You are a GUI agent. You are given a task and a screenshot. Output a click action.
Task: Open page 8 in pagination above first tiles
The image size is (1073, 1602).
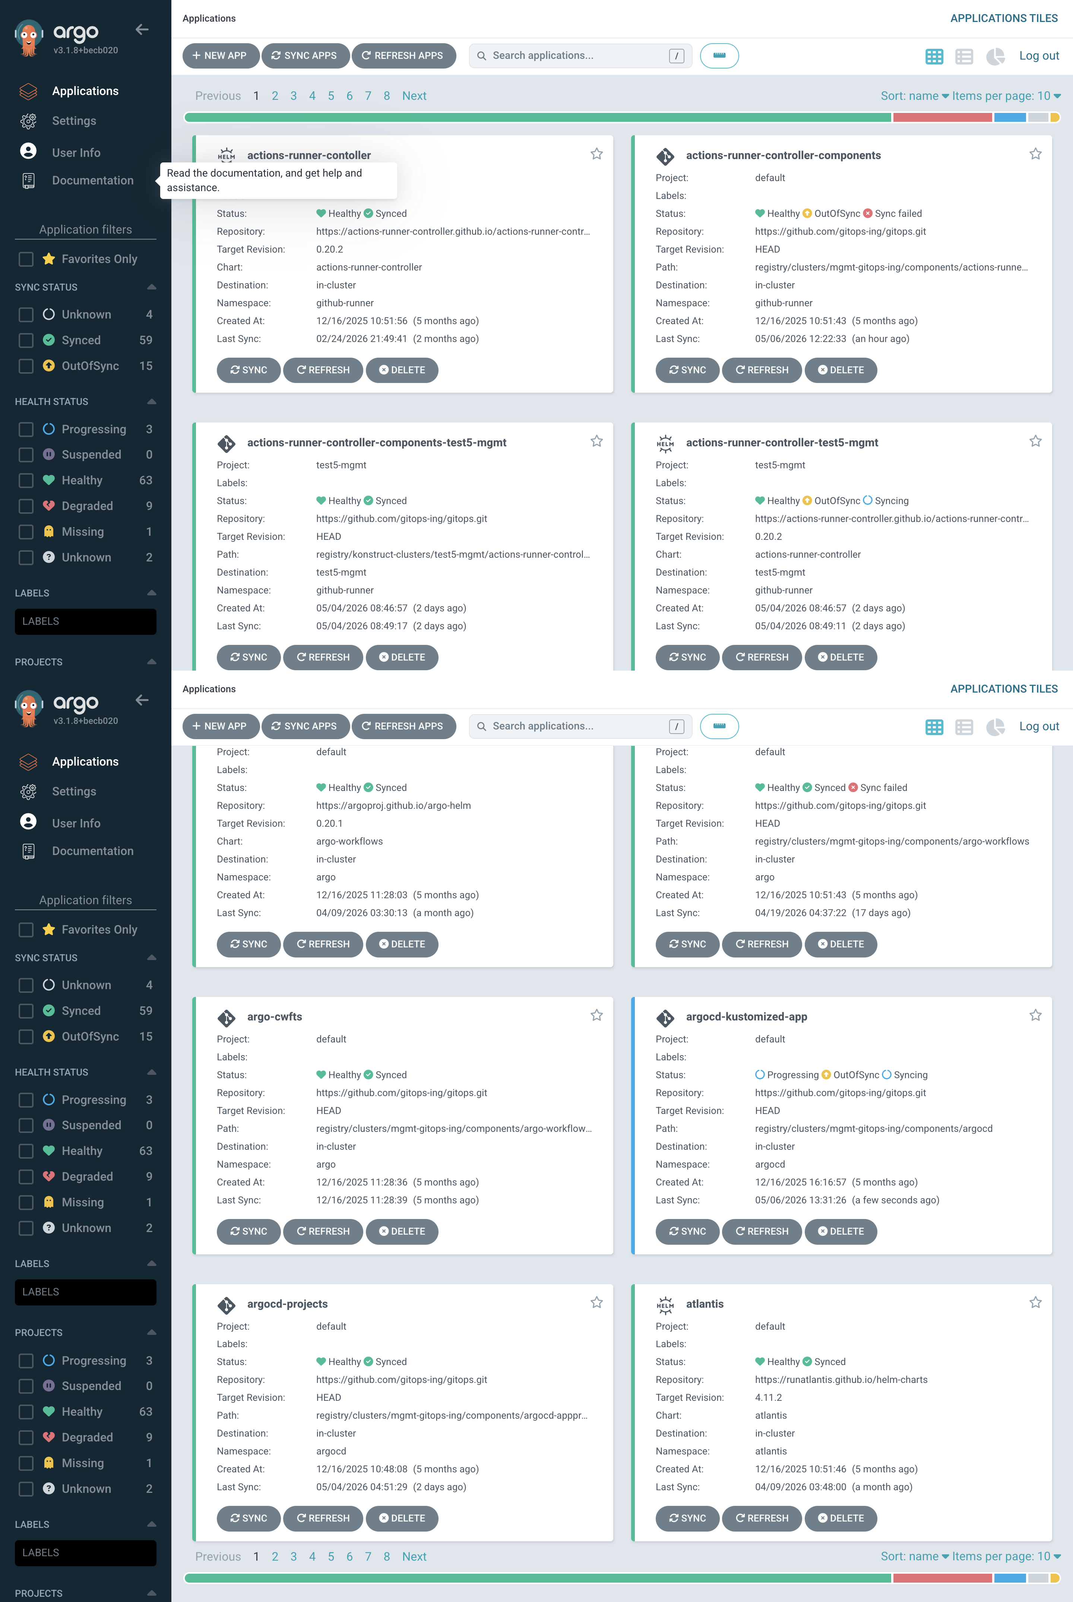387,96
